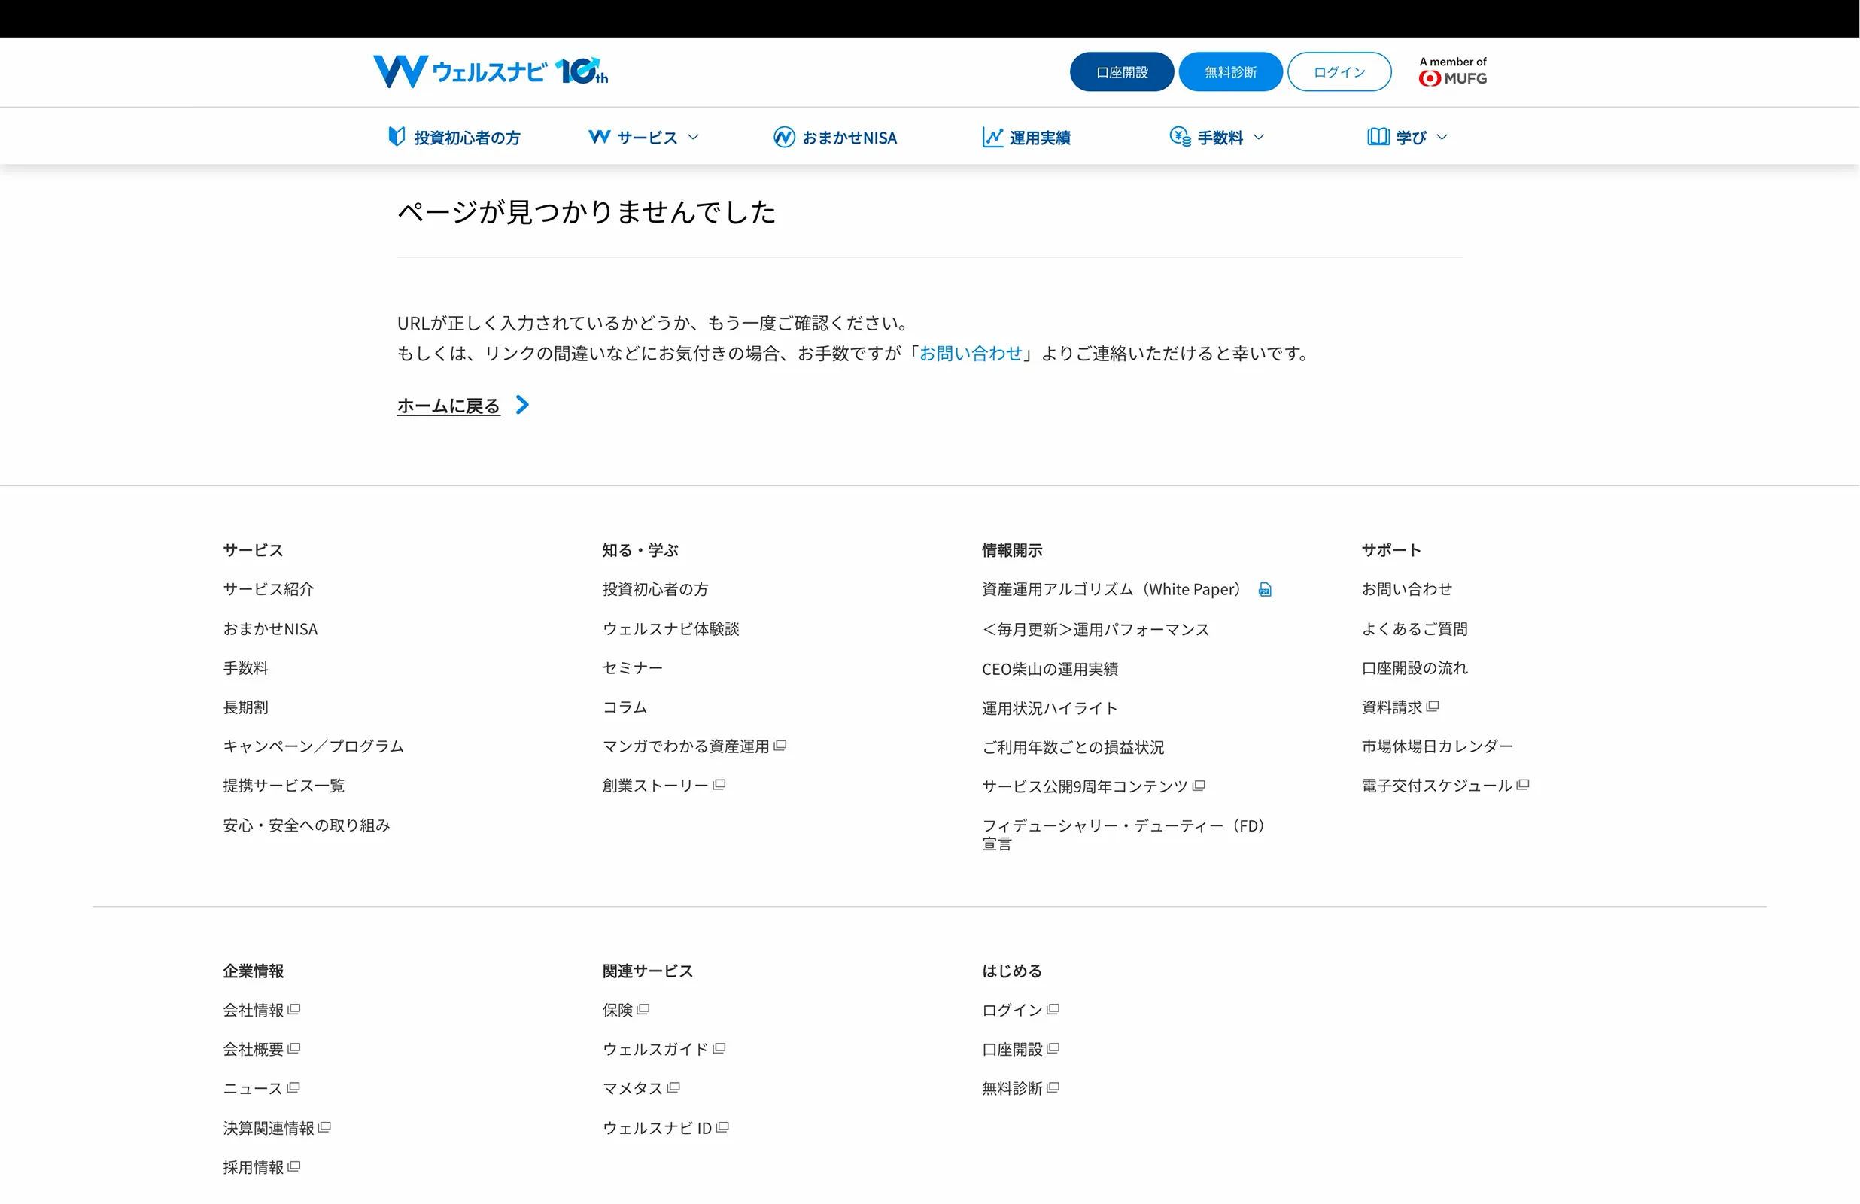Click the book icon beside 学び
This screenshot has width=1860, height=1204.
tap(1378, 137)
